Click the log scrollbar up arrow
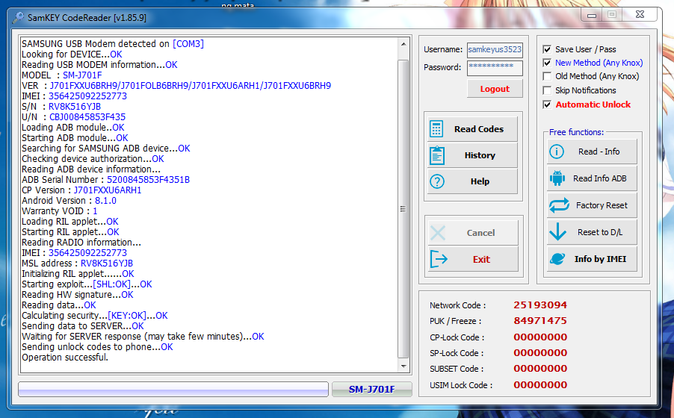 [x=404, y=44]
